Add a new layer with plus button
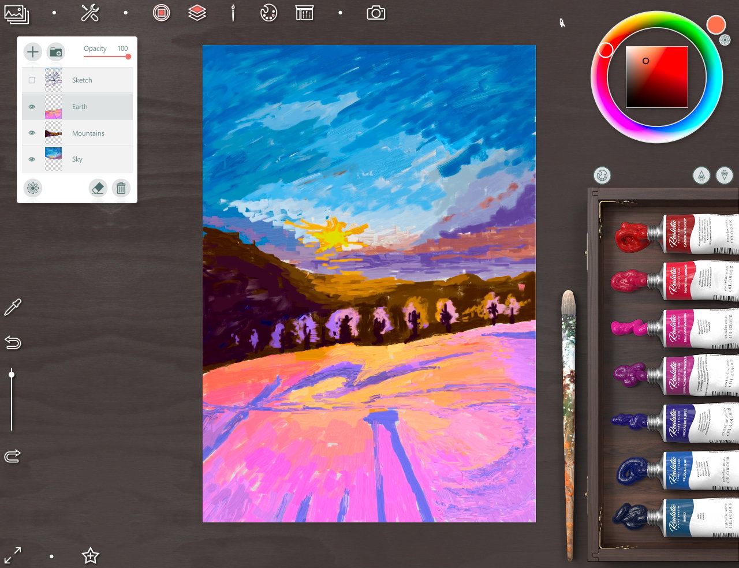Viewport: 739px width, 568px height. pyautogui.click(x=33, y=52)
